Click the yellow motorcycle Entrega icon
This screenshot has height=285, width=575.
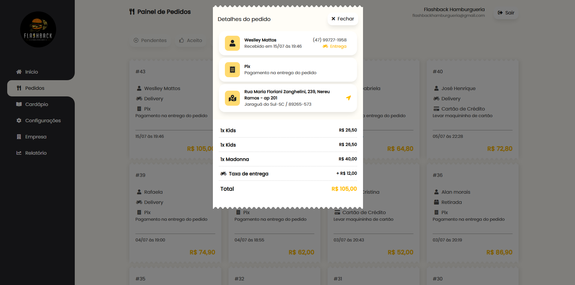[x=325, y=46]
